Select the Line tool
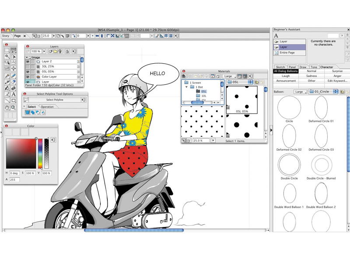 (7, 100)
